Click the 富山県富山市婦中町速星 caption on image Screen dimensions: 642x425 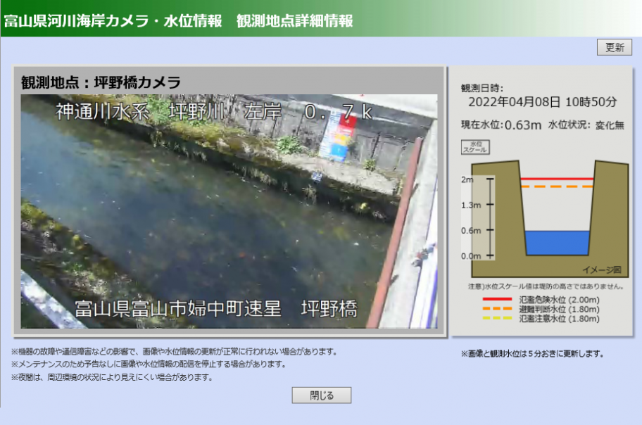click(x=178, y=309)
